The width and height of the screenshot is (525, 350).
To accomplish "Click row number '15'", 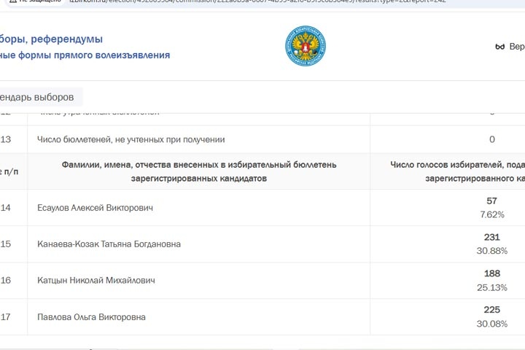I will pos(5,244).
